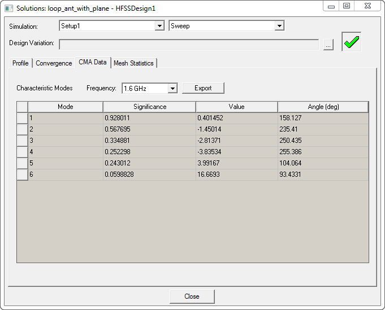The image size is (385, 310).
Task: Sort by the Mode column header
Action: [x=65, y=107]
